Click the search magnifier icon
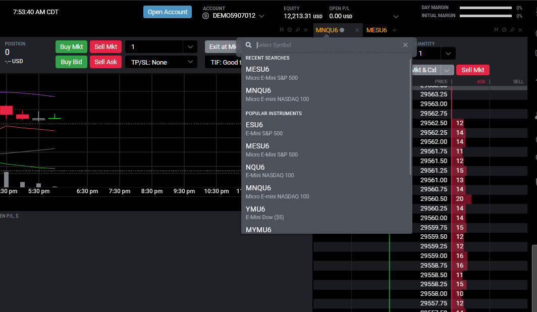 tap(249, 45)
